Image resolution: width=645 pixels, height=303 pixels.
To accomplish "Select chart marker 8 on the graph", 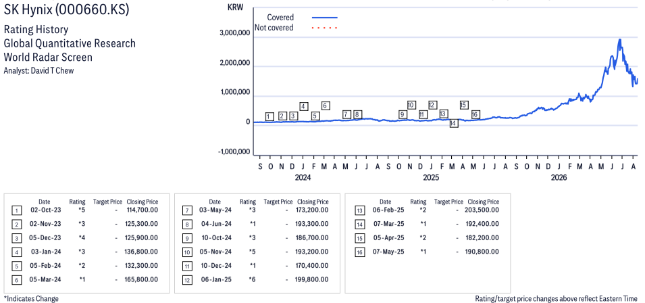I will (357, 114).
